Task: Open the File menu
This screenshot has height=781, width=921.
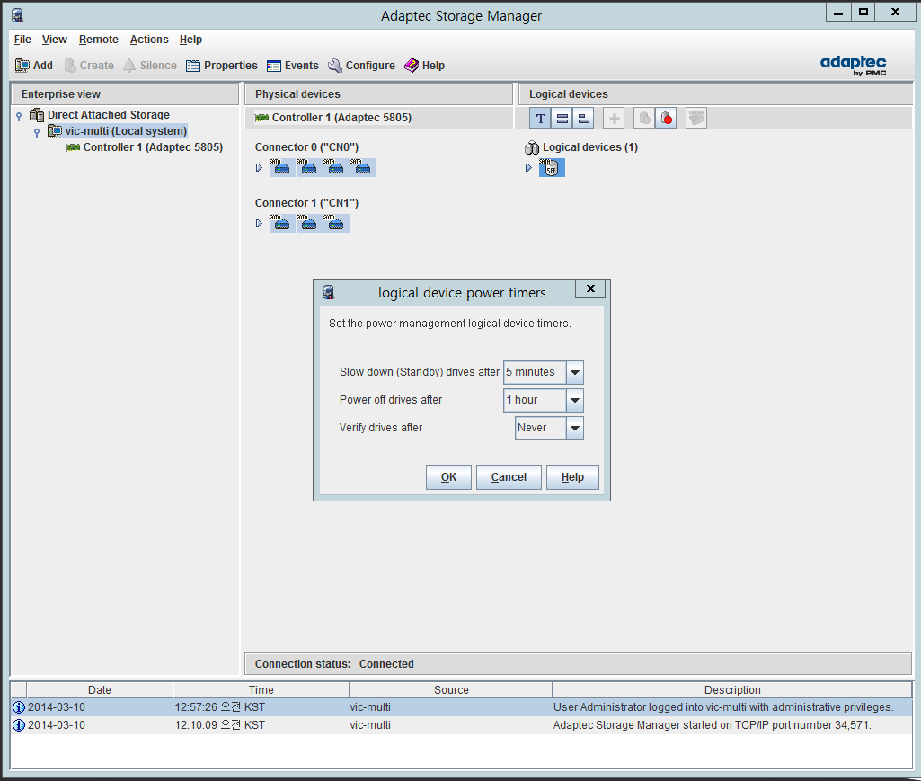Action: [x=22, y=40]
